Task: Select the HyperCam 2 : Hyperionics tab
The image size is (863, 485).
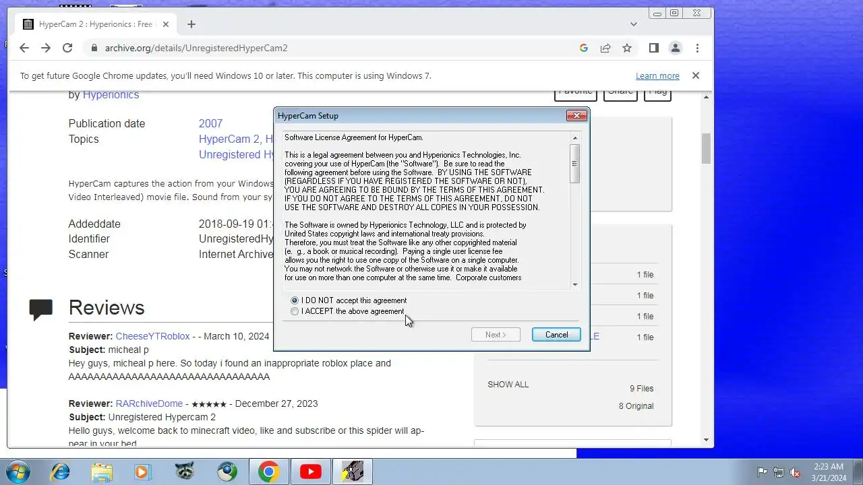Action: (96, 24)
